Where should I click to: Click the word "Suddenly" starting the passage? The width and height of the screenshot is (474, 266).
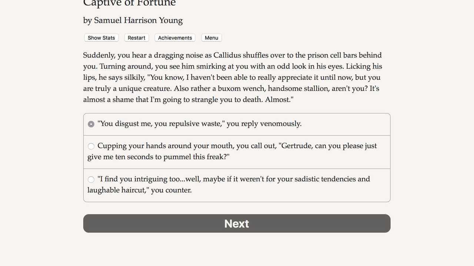tap(99, 55)
